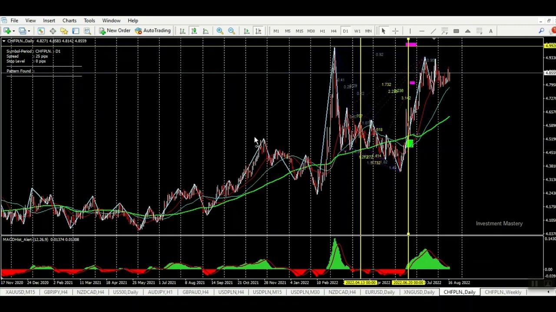This screenshot has height=312, width=556.
Task: Switch timeframe to W1
Action: [x=357, y=31]
